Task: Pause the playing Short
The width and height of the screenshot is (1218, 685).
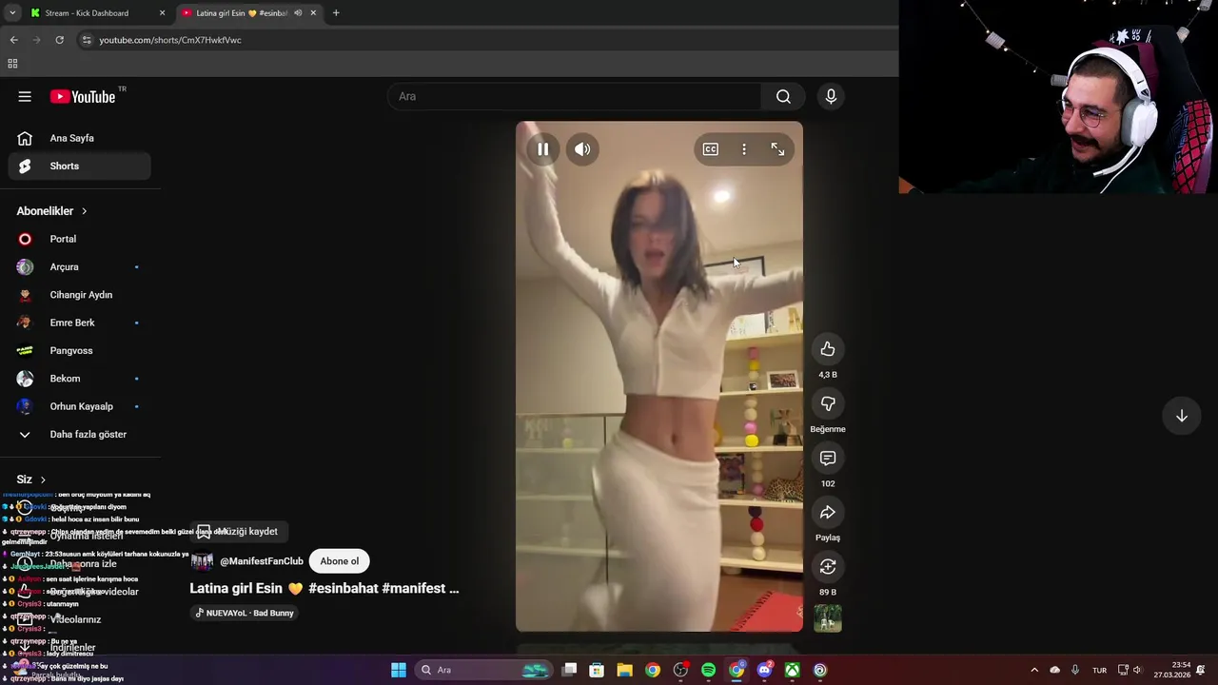Action: click(x=542, y=149)
